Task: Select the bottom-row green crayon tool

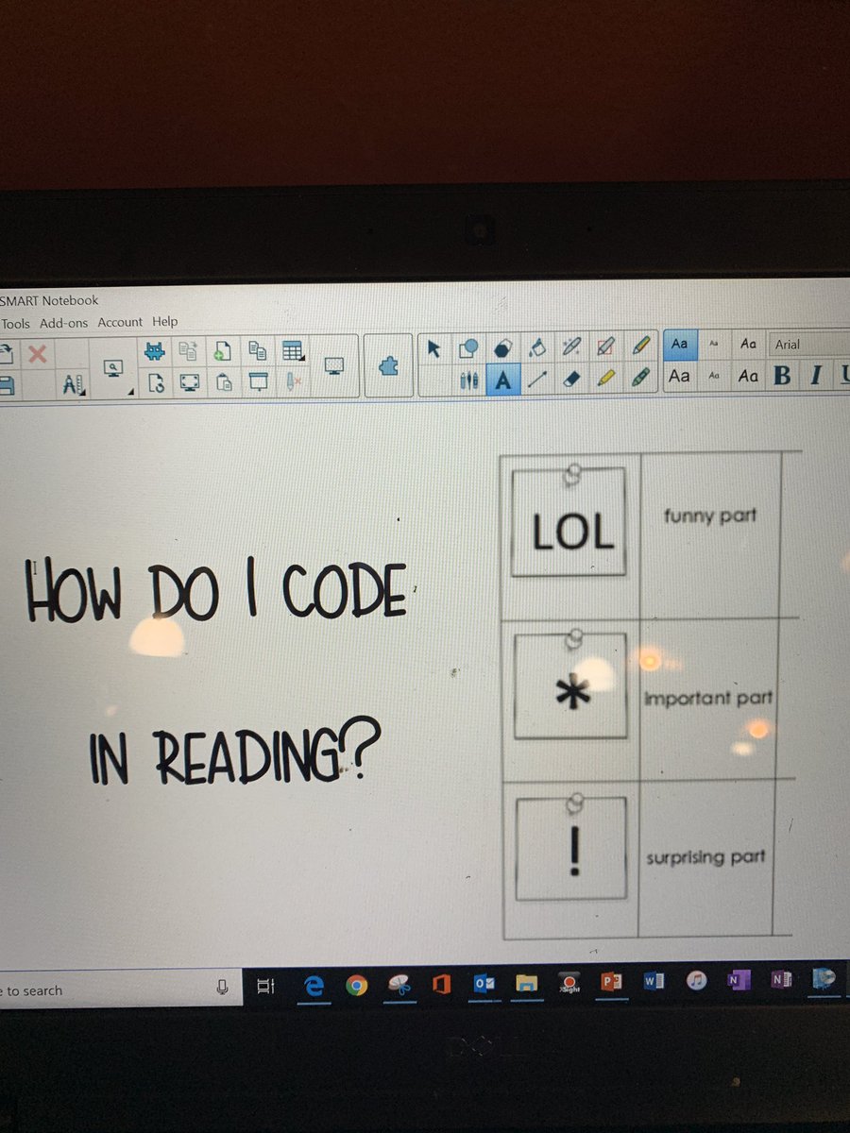Action: pyautogui.click(x=641, y=377)
